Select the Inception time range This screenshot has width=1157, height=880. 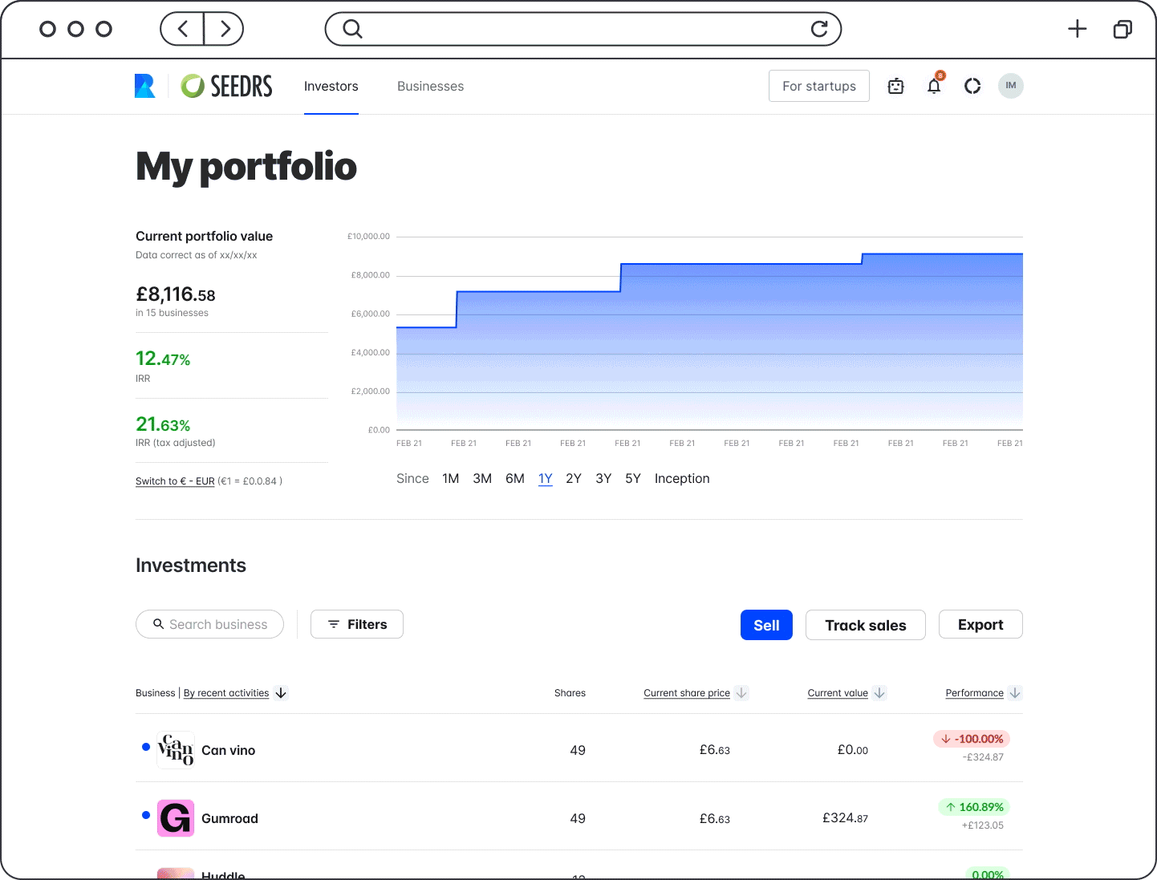(682, 478)
